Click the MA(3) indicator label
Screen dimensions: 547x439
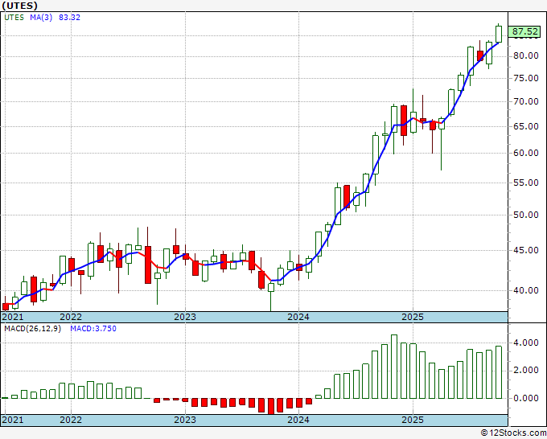41,18
